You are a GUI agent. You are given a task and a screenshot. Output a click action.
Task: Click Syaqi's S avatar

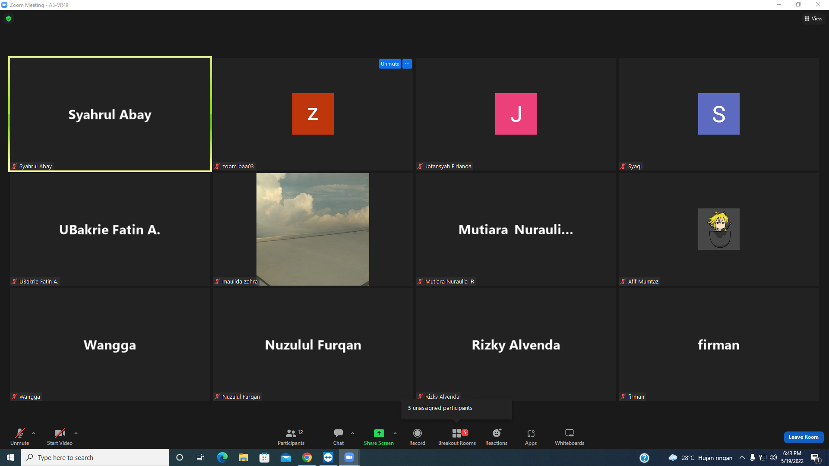[718, 114]
